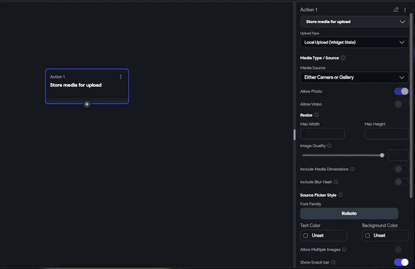Click the panel divider handle

pos(294,134)
